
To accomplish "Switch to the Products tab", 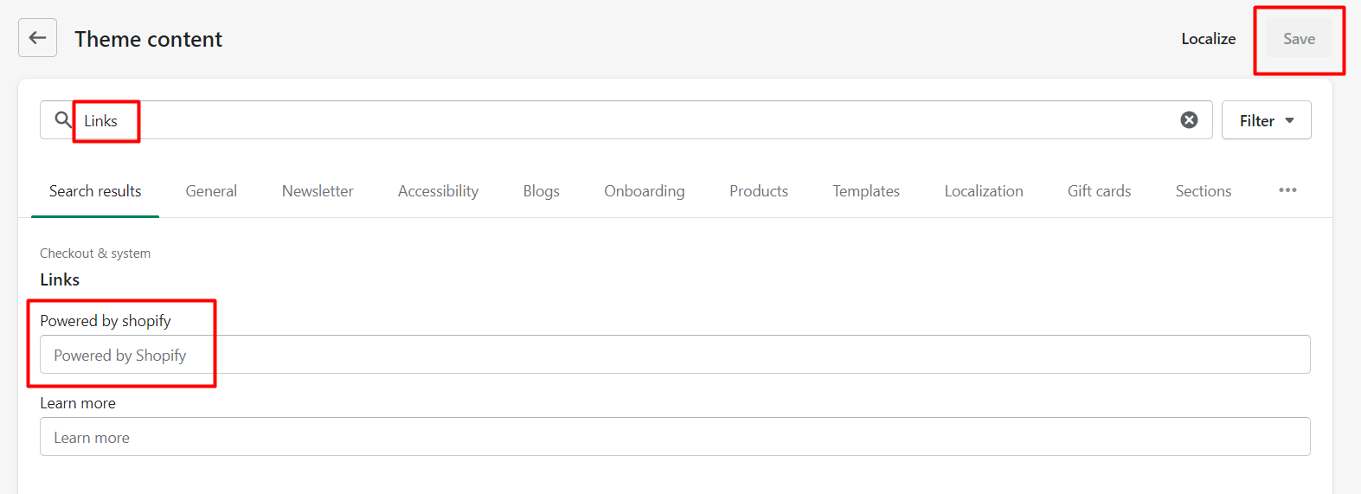I will click(x=758, y=191).
